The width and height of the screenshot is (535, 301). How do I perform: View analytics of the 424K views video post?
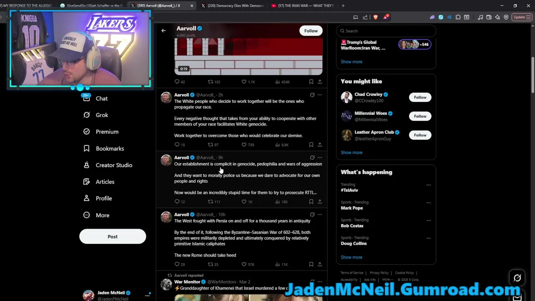point(283,82)
